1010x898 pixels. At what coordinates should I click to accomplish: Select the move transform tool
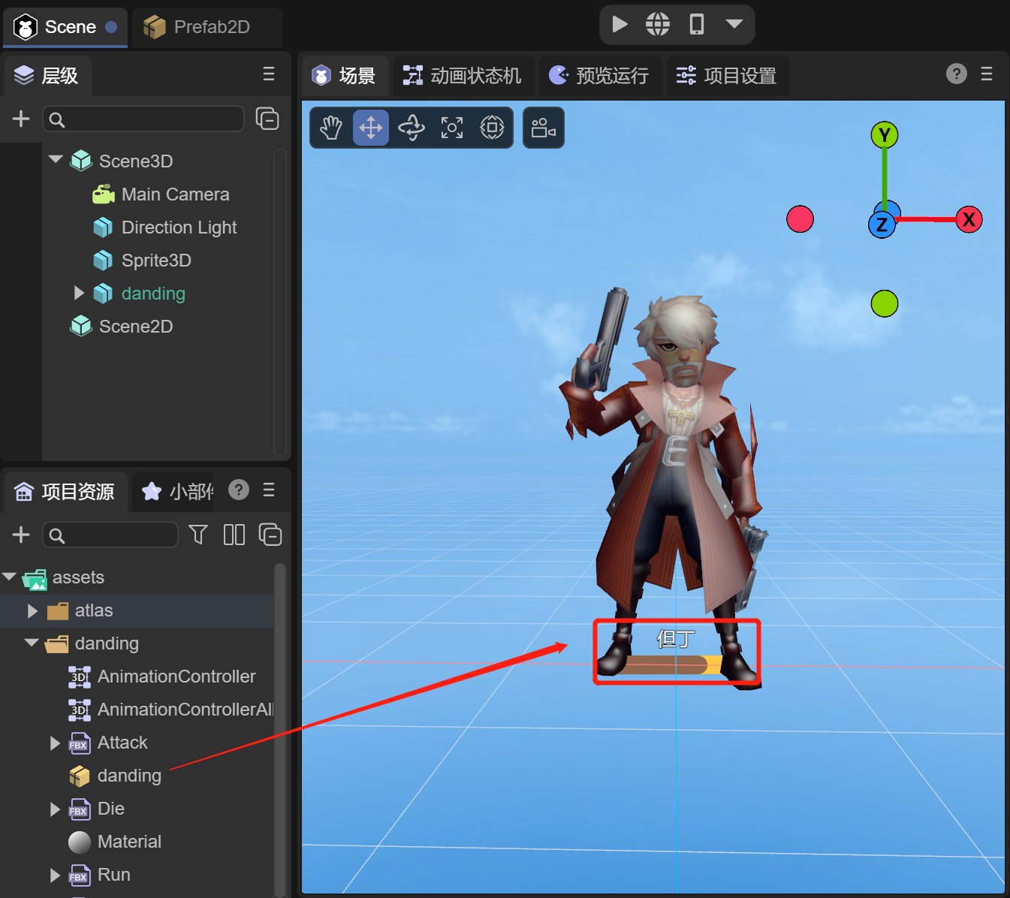click(x=371, y=128)
